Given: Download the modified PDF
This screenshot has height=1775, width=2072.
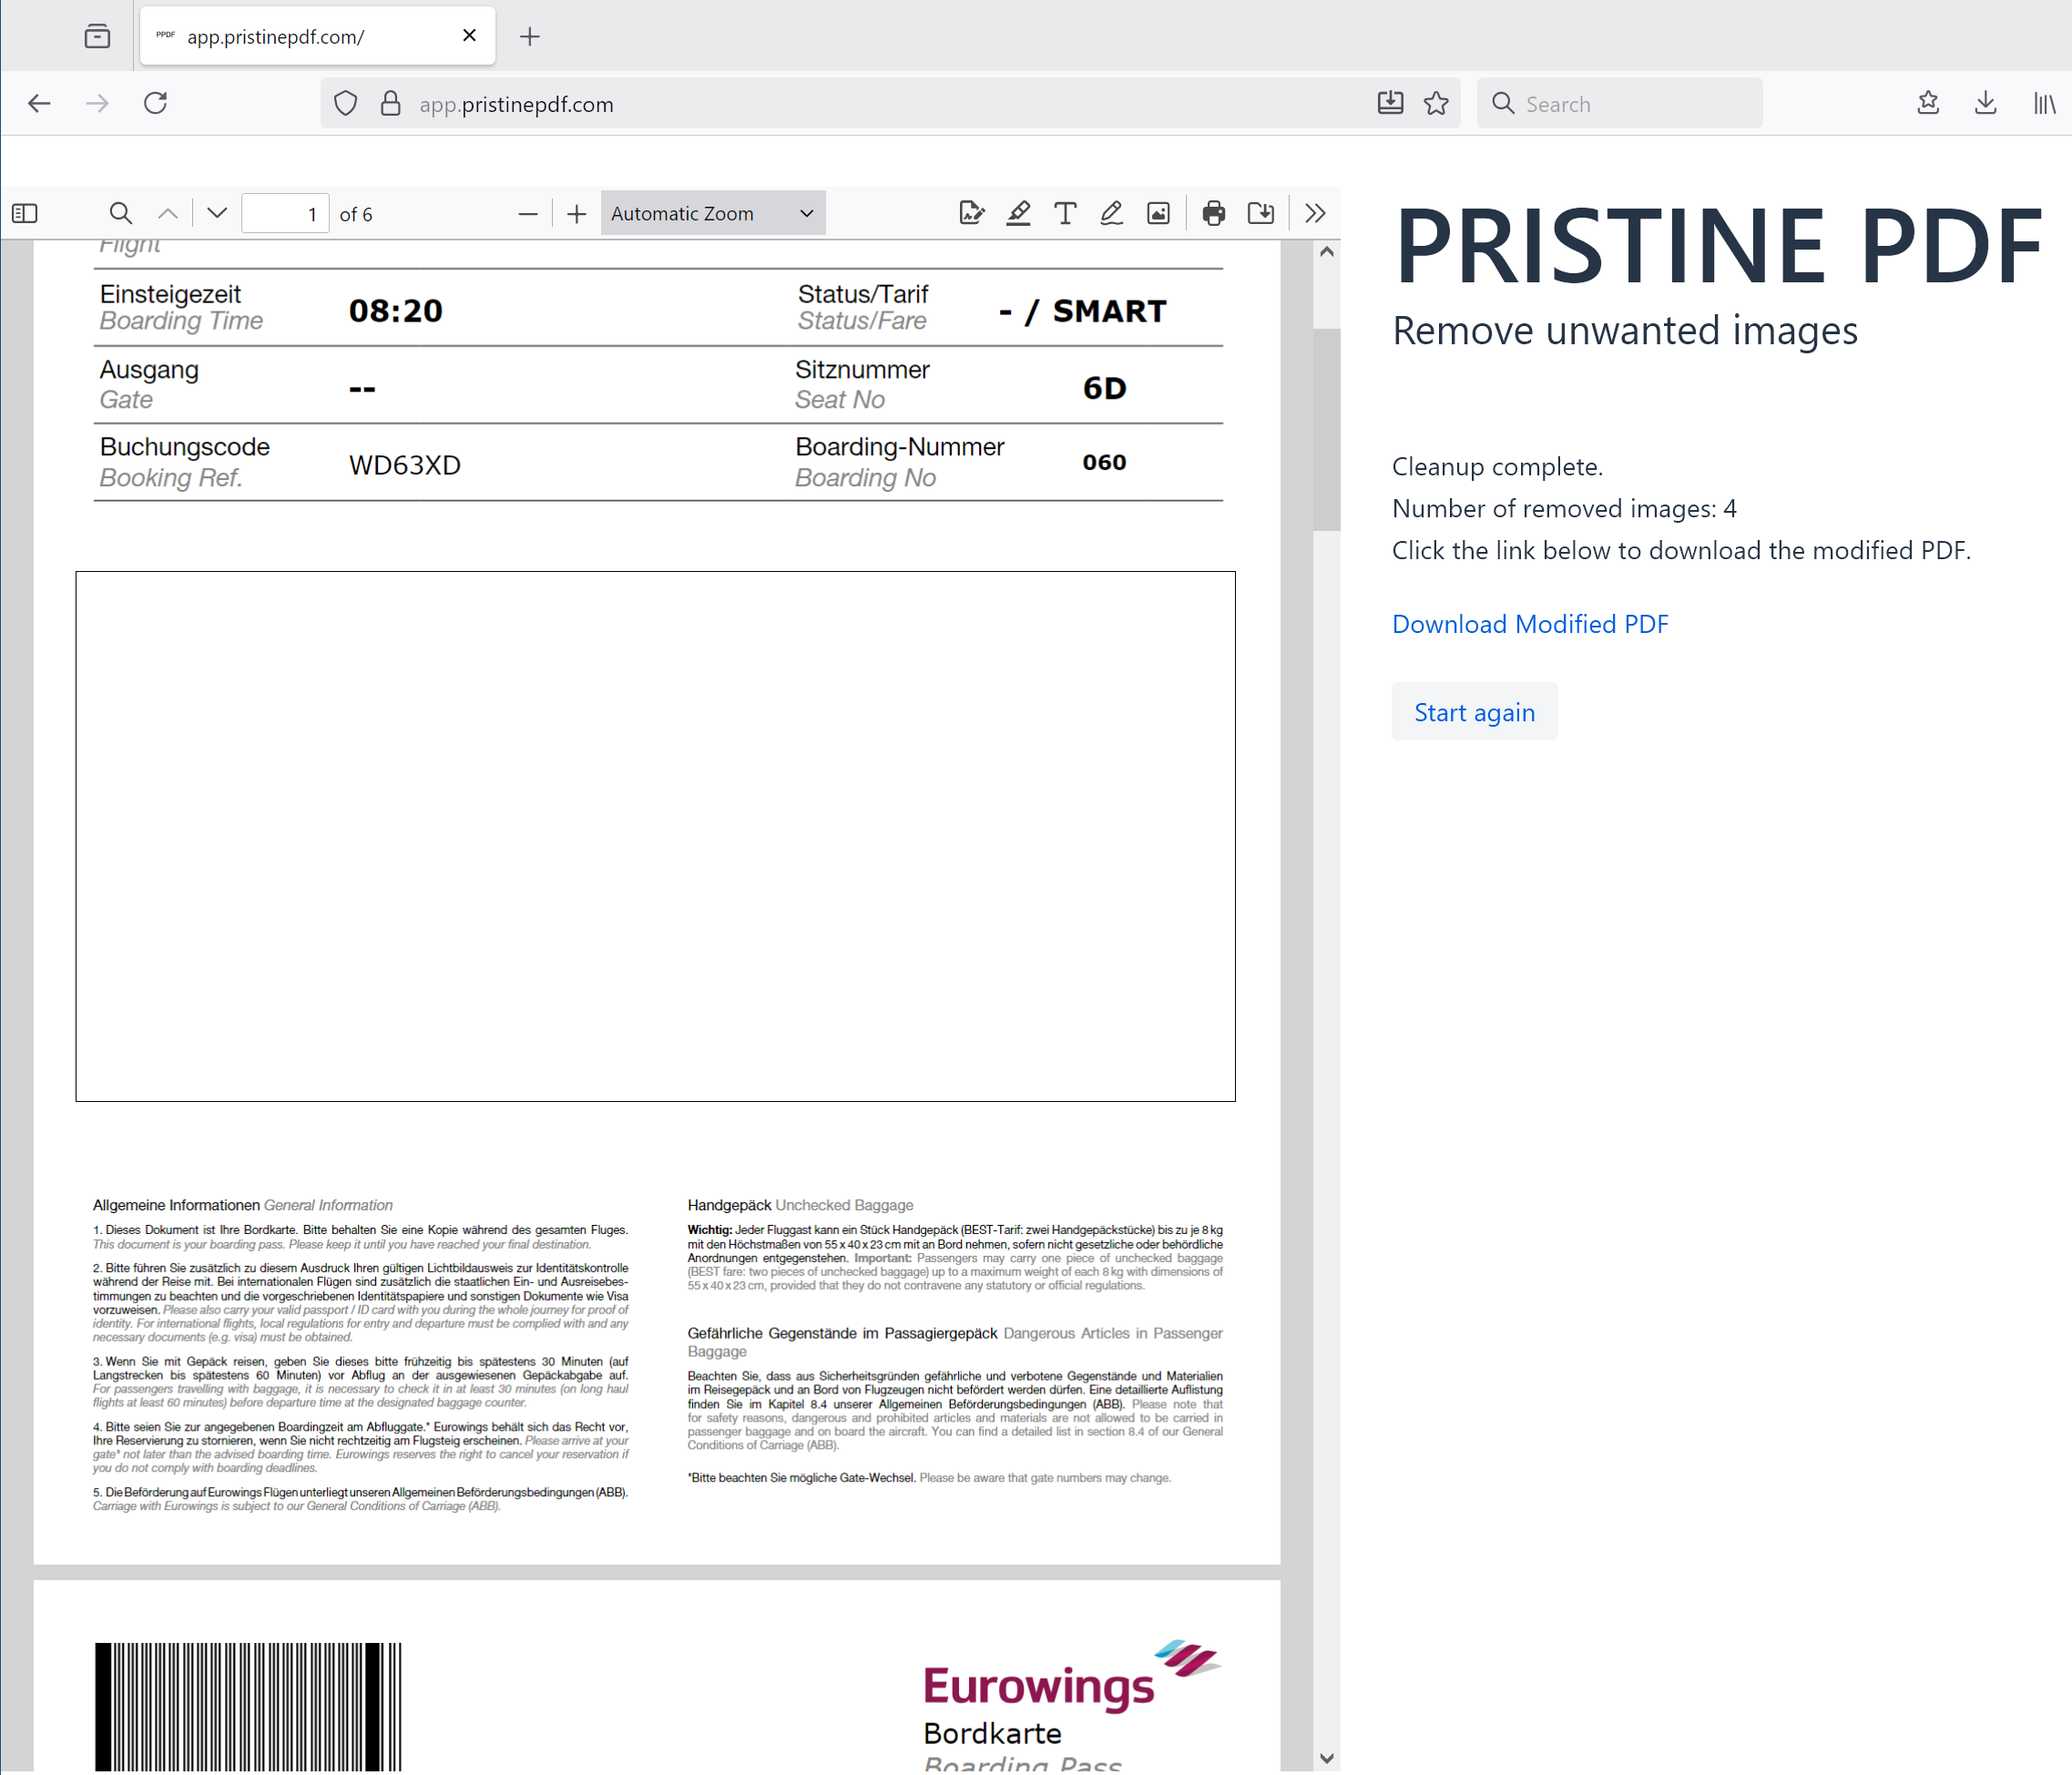Looking at the screenshot, I should click(1529, 623).
